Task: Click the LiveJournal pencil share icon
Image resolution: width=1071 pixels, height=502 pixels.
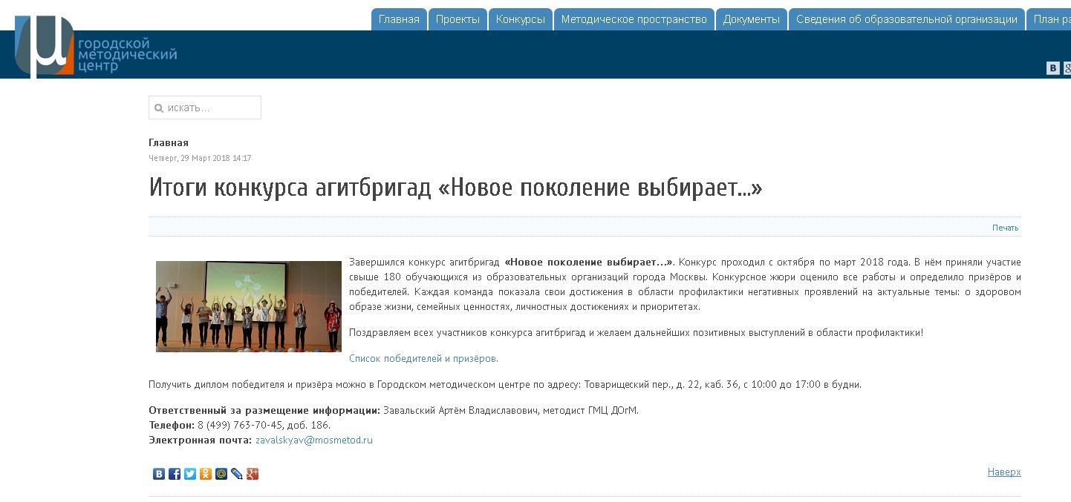Action: tap(237, 474)
